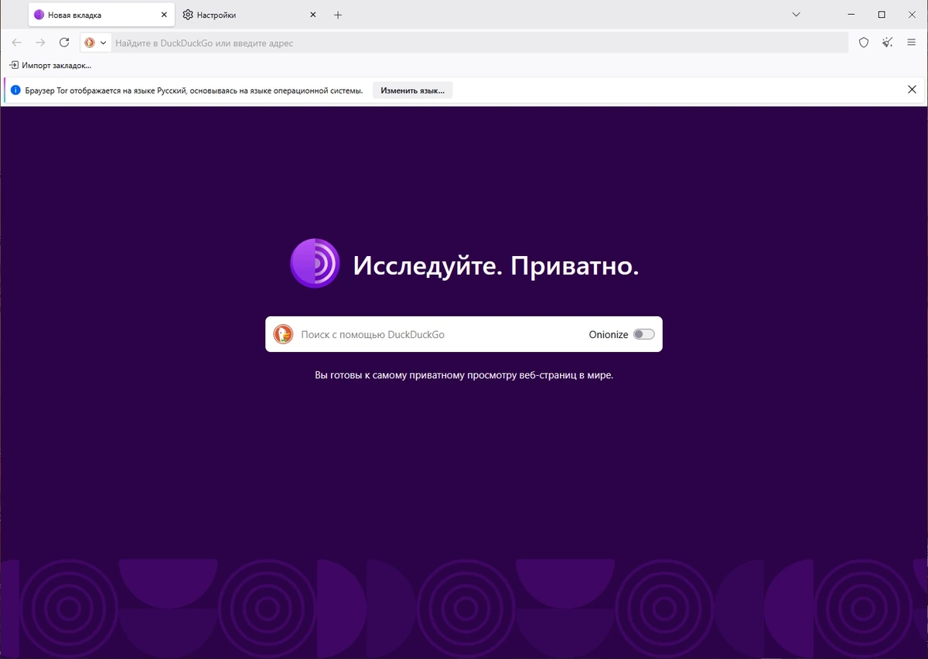Click the Onionize label text

[609, 335]
